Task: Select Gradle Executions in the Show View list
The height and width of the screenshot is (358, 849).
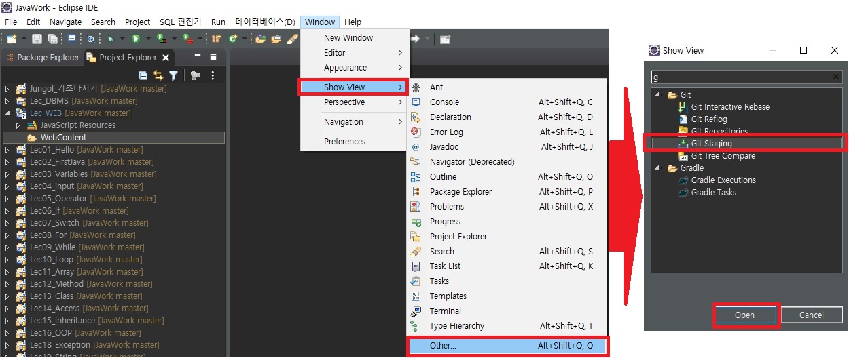Action: (x=723, y=180)
